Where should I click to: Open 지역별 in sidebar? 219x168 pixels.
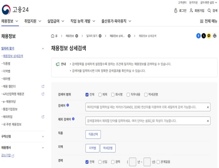[7, 71]
